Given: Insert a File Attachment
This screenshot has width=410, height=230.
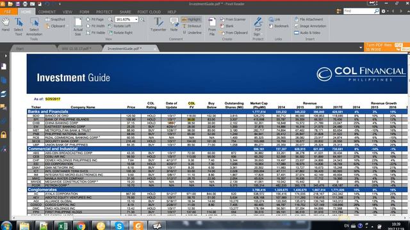Looking at the screenshot, I should (309, 19).
